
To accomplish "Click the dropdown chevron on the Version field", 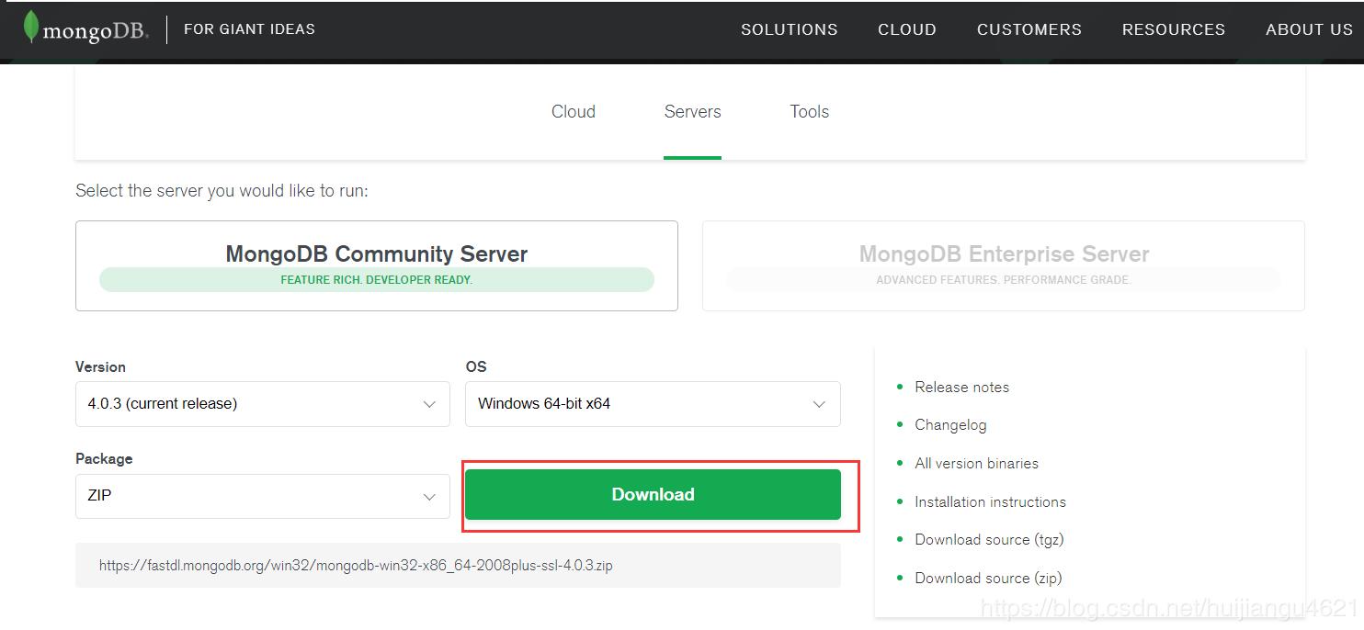I will pyautogui.click(x=428, y=404).
